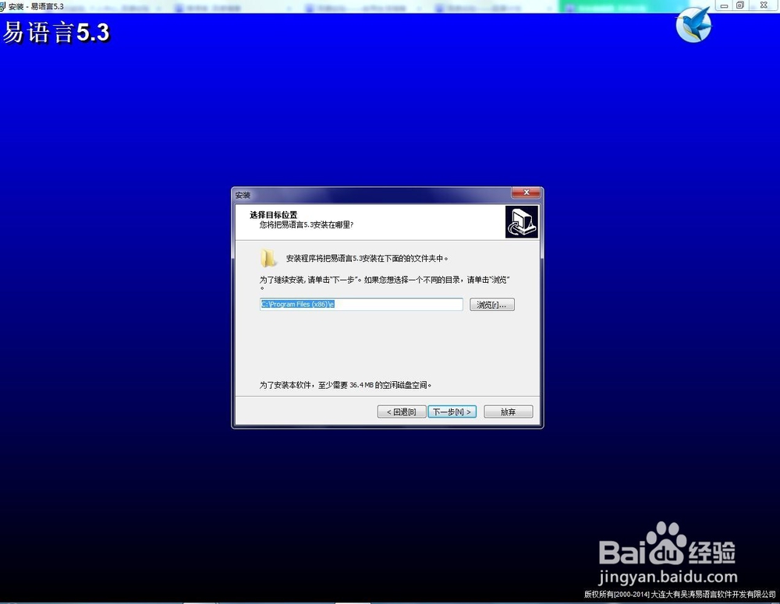Image resolution: width=780 pixels, height=604 pixels.
Task: Cancel the install with the 放弃 button
Action: [508, 411]
